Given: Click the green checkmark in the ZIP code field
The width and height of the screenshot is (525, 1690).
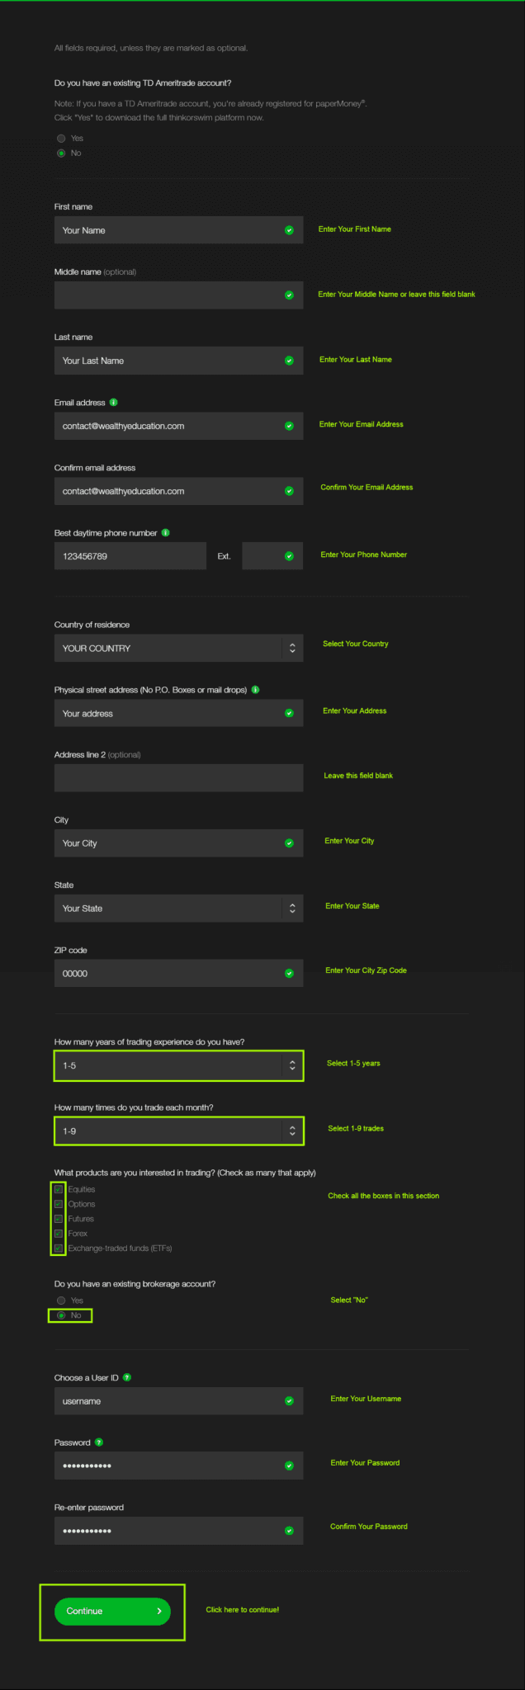Looking at the screenshot, I should click(x=290, y=973).
